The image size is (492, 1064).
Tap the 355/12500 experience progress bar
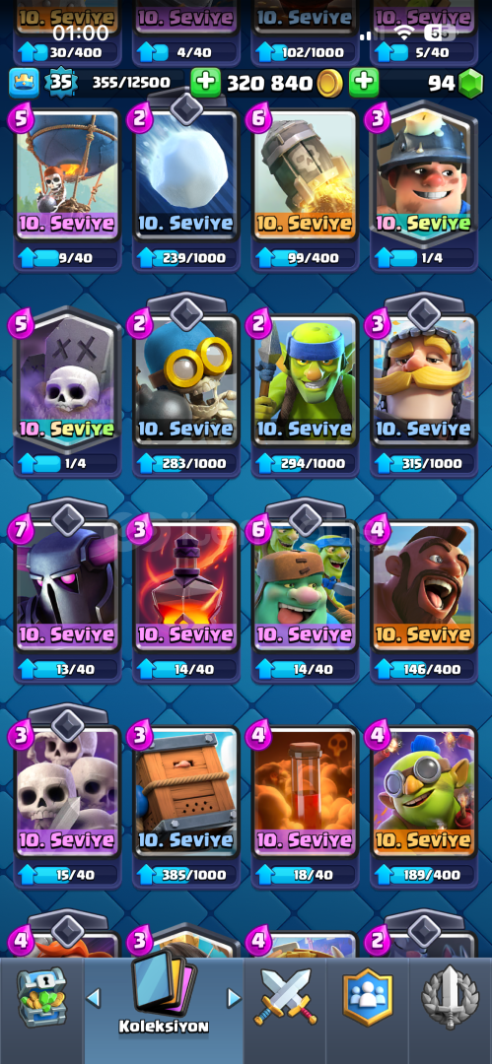(130, 83)
